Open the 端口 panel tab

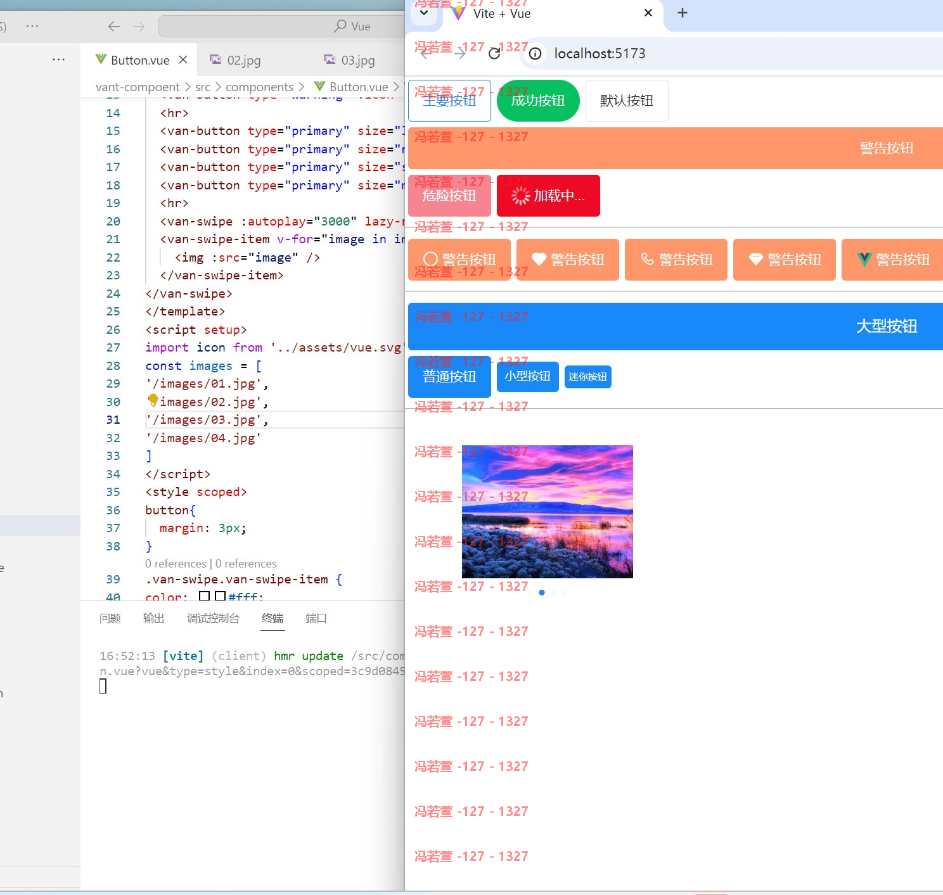coord(316,618)
